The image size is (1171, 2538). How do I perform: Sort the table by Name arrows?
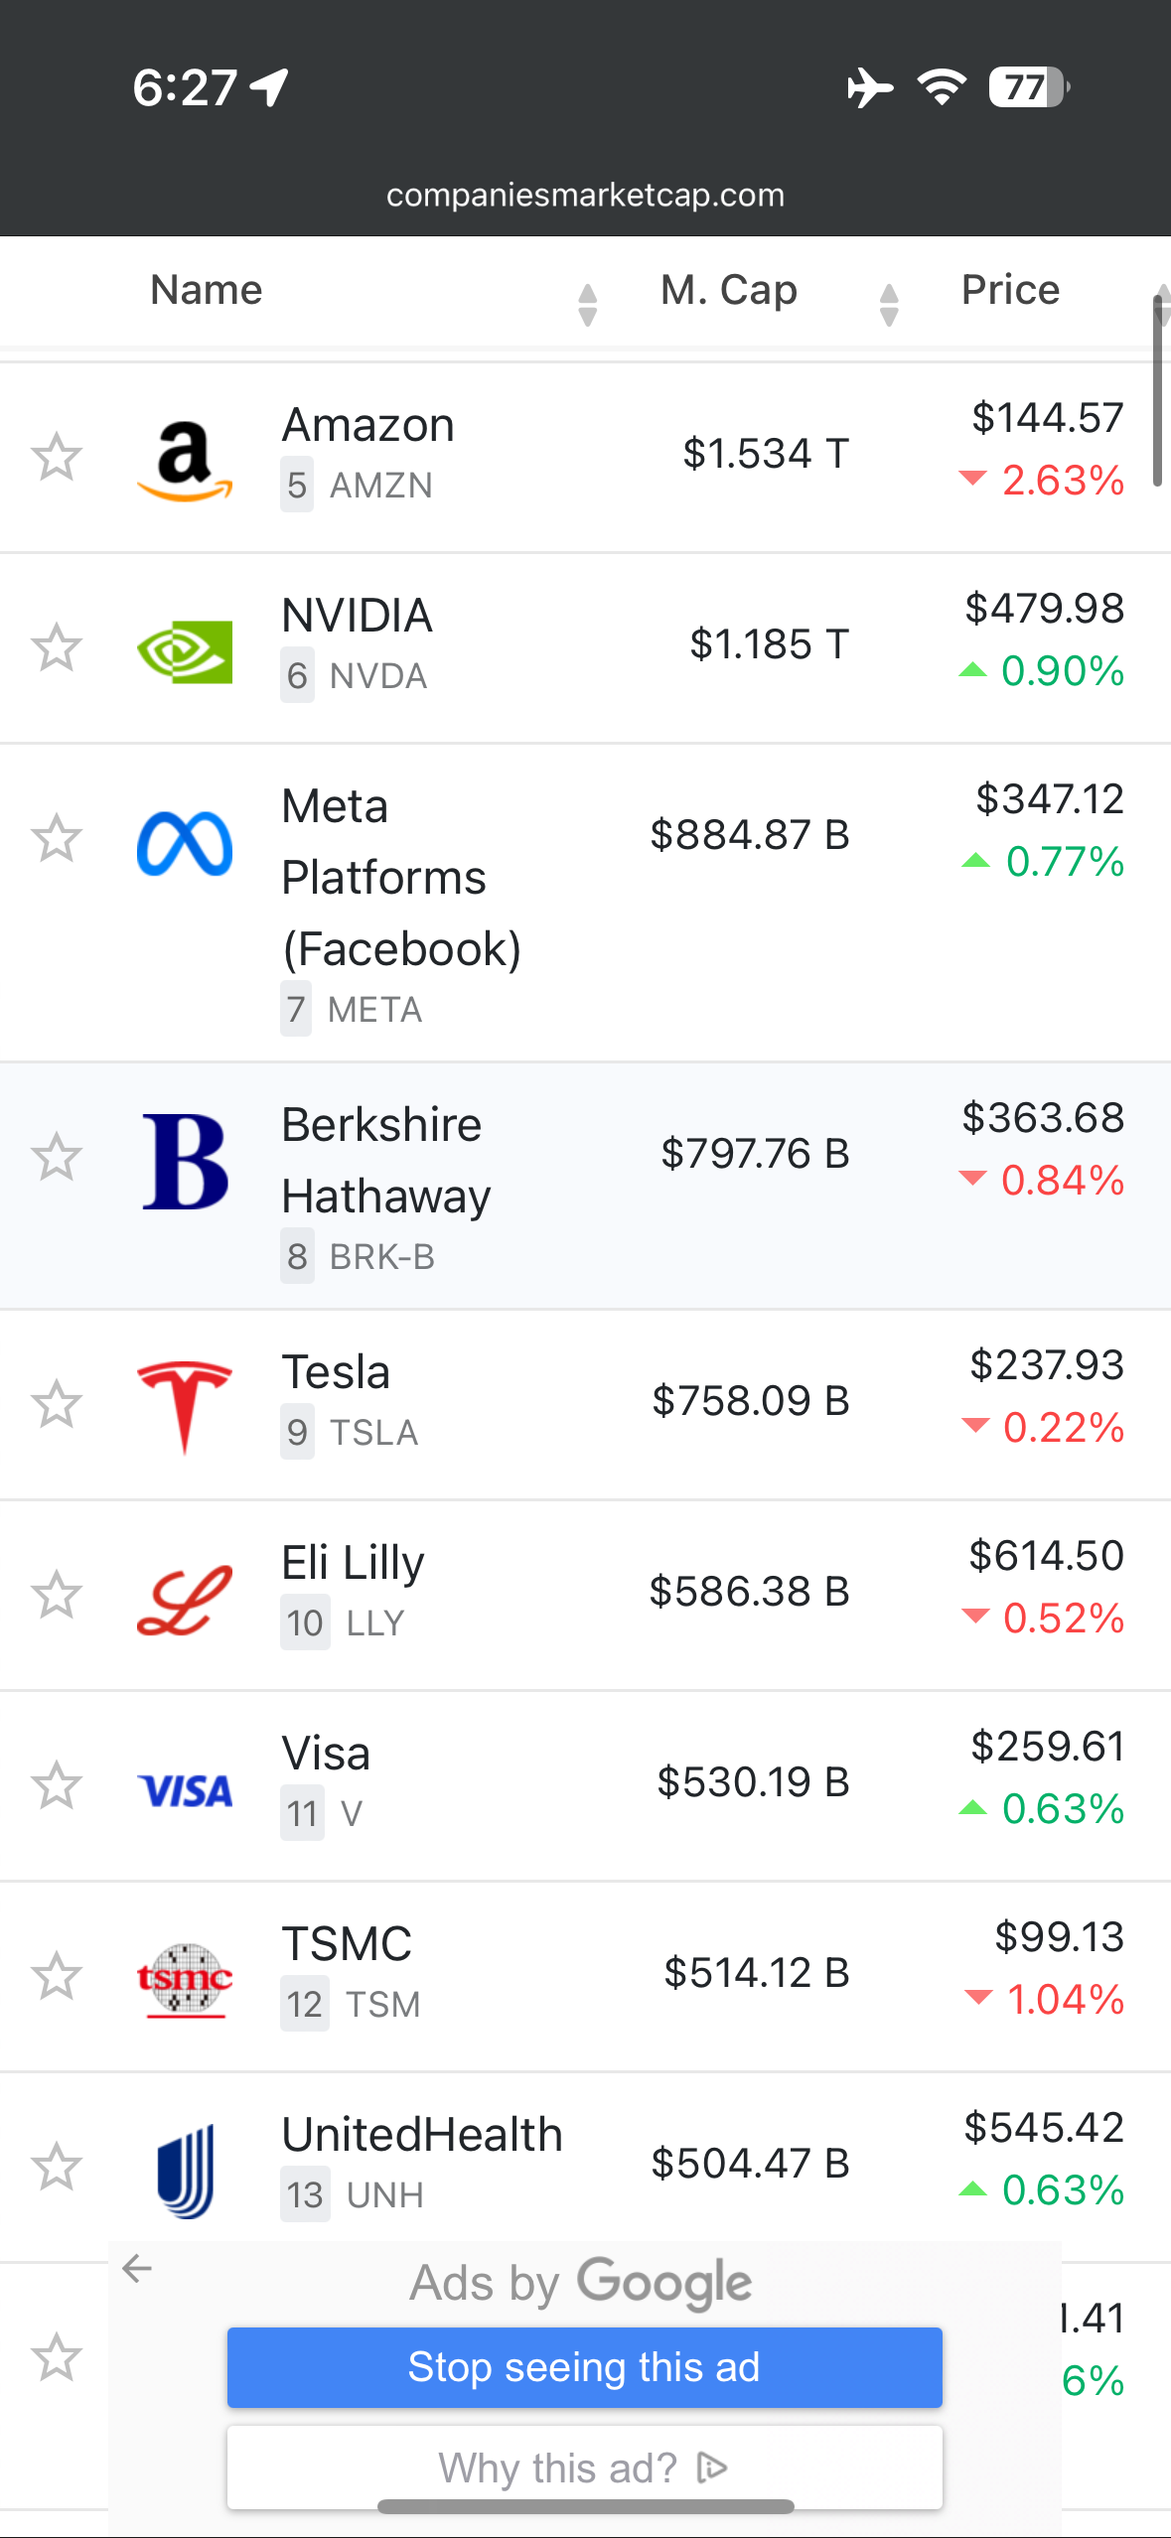pos(587,305)
